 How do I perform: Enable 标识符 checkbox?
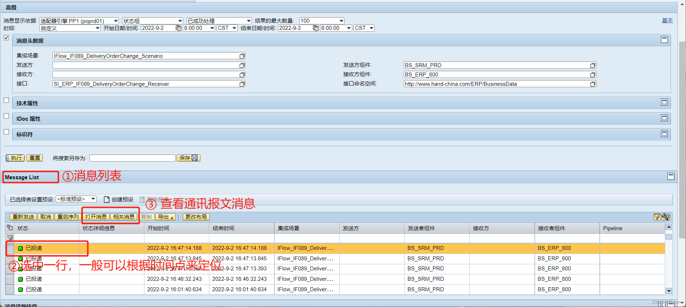pos(6,132)
